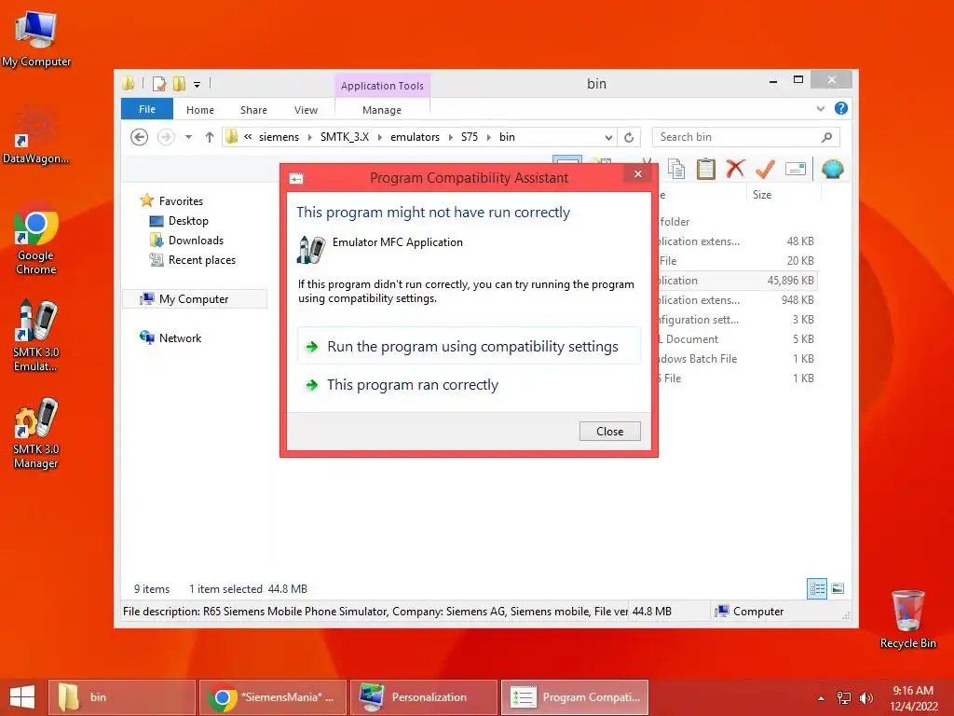Click the Copy icon in bin toolbar
The image size is (954, 716).
pyautogui.click(x=676, y=169)
